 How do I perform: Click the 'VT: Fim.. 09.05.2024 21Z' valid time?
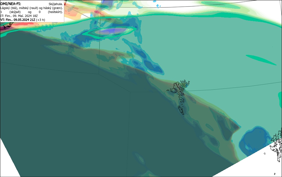[18, 20]
